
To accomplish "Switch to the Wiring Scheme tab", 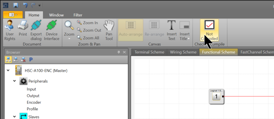I will (183, 52).
